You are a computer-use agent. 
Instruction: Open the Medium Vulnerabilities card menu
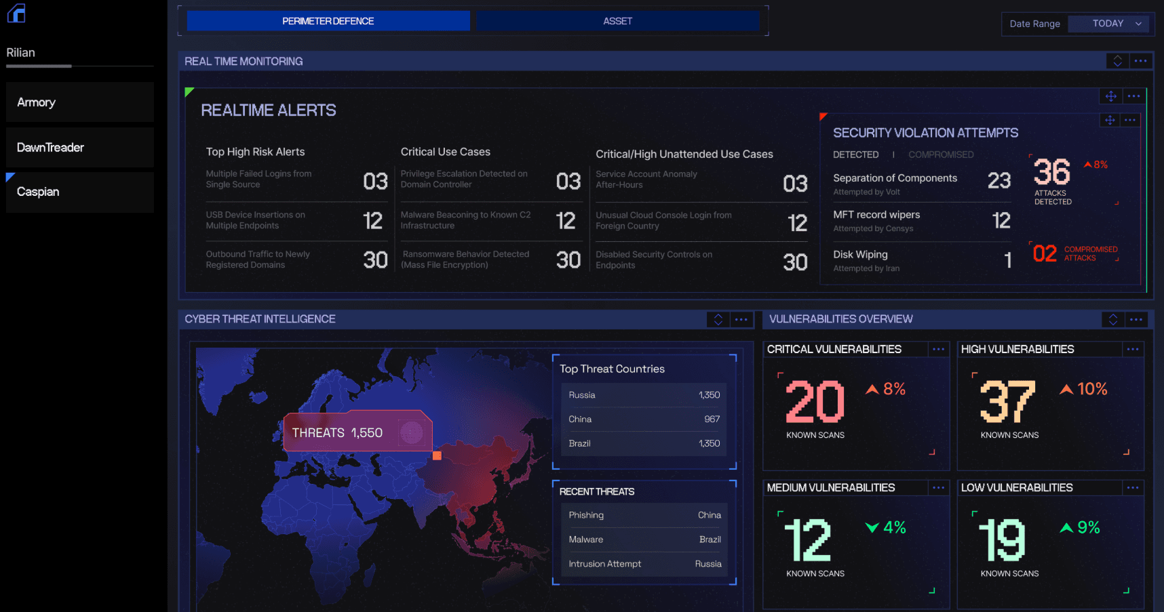tap(939, 487)
